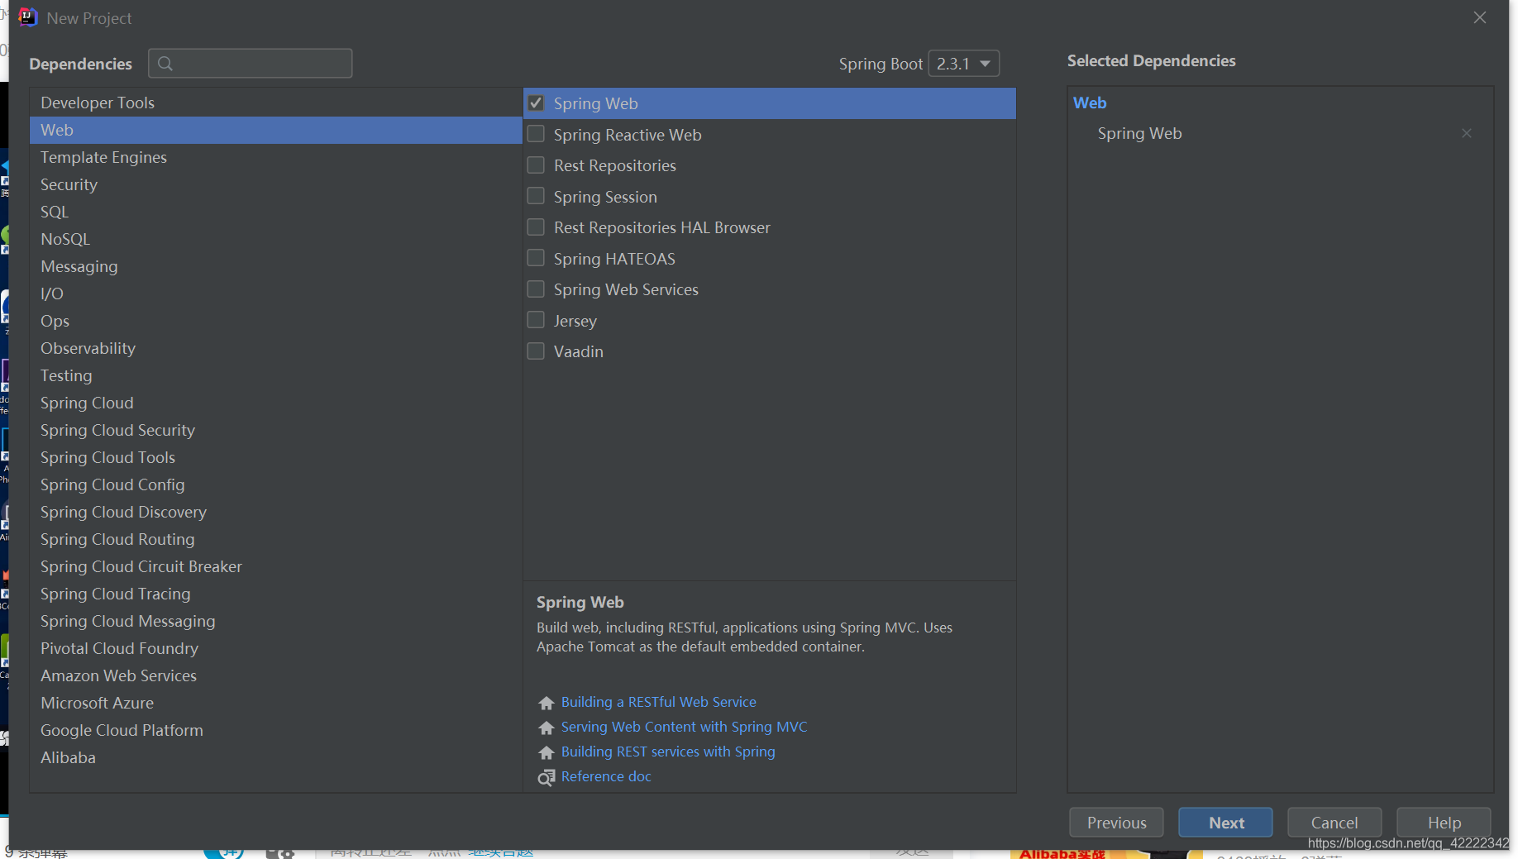The height and width of the screenshot is (859, 1518).
Task: Select the Template Engines category
Action: (x=276, y=157)
